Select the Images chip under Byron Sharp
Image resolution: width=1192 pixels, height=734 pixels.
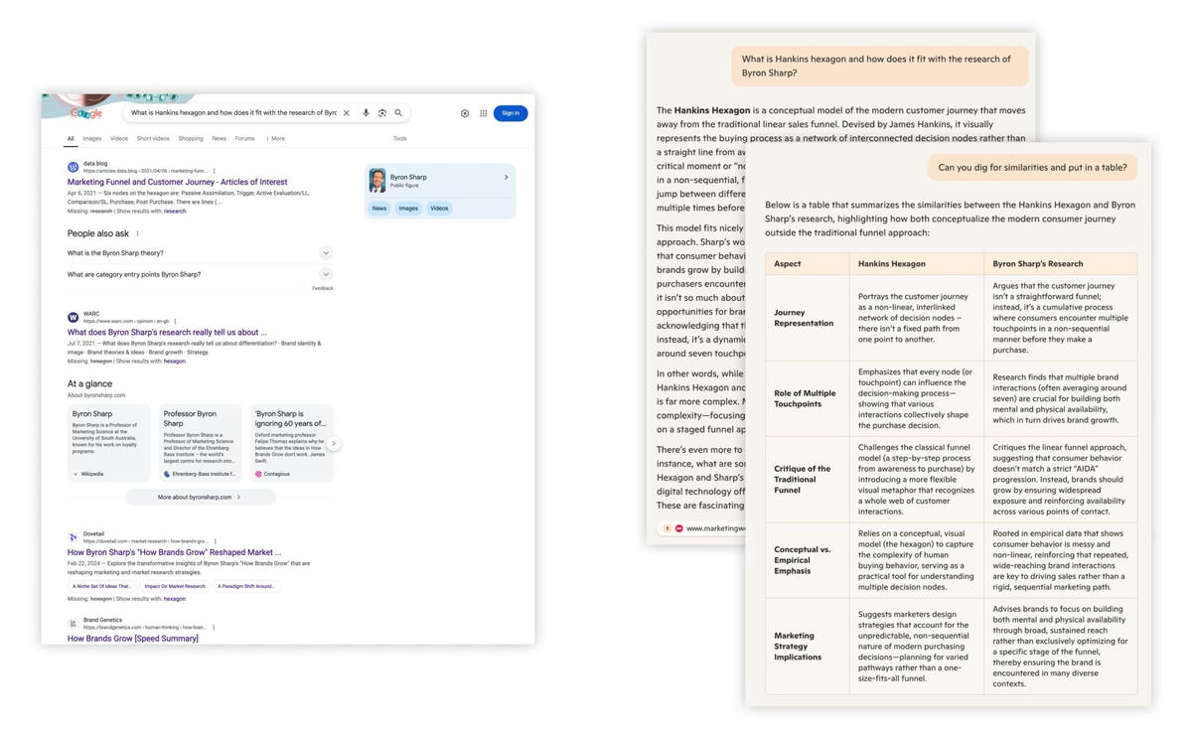point(408,209)
